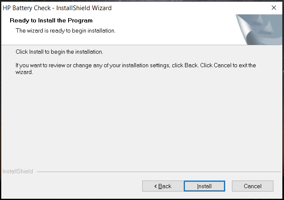Click the curled-page banner graphic
This screenshot has width=284, height=200.
[259, 30]
